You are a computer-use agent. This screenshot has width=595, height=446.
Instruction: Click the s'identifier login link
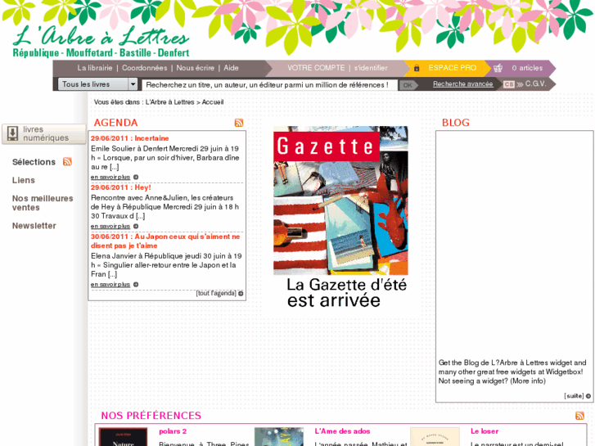371,68
